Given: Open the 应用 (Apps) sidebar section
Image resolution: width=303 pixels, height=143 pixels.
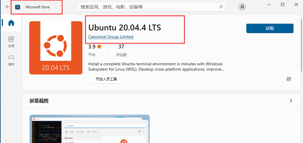Looking at the screenshot, I should [x=11, y=42].
